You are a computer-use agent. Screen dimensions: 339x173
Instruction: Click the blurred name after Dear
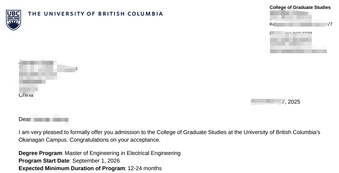point(51,120)
